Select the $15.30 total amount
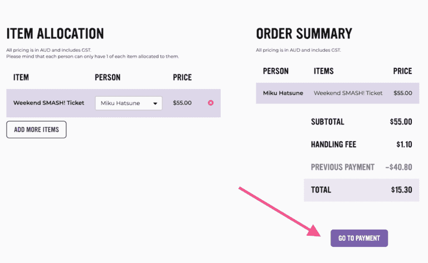 (401, 190)
